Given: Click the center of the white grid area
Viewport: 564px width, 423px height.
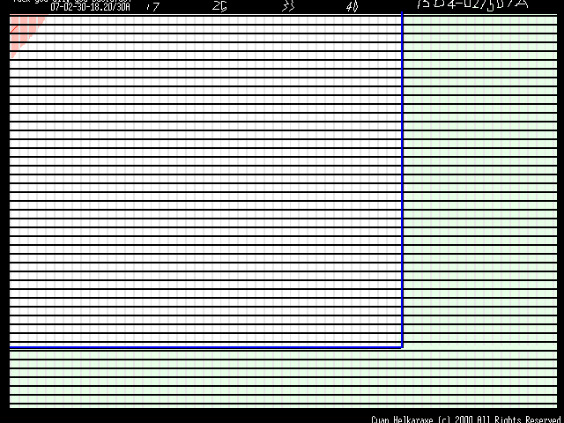Looking at the screenshot, I should [205, 181].
